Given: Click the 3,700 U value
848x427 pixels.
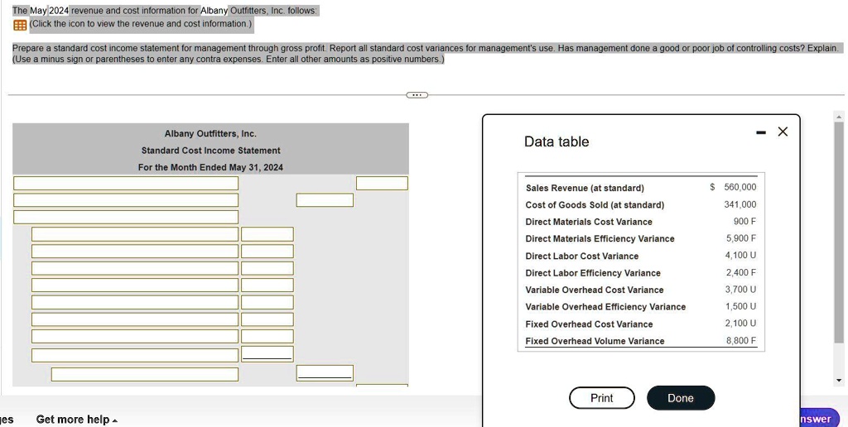Looking at the screenshot, I should (x=741, y=290).
